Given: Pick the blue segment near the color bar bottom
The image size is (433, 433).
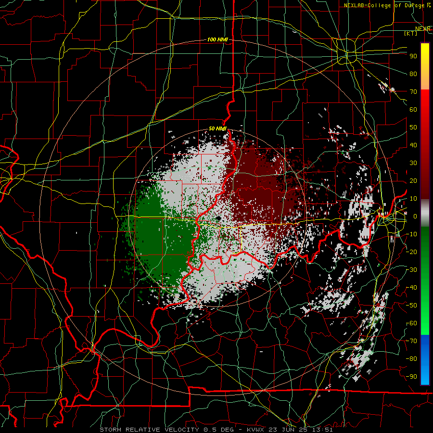Looking at the screenshot, I should coord(425,359).
